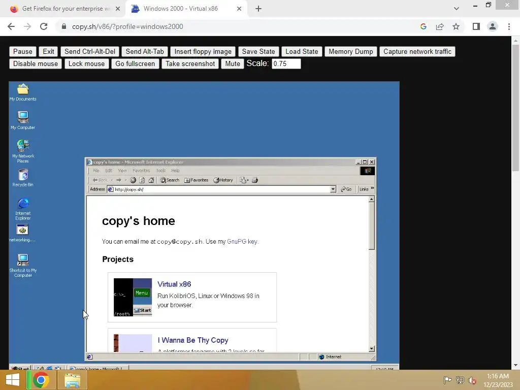Open Chrome three-dot menu
The height and width of the screenshot is (390, 520).
509,26
